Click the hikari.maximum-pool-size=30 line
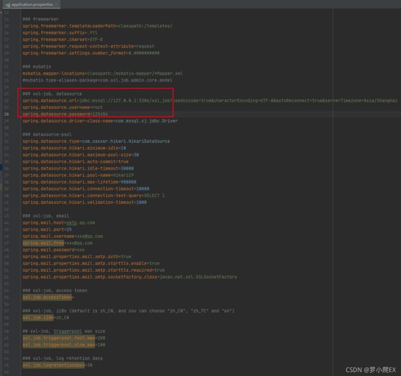Screen dimensions: 401x376 (81, 155)
